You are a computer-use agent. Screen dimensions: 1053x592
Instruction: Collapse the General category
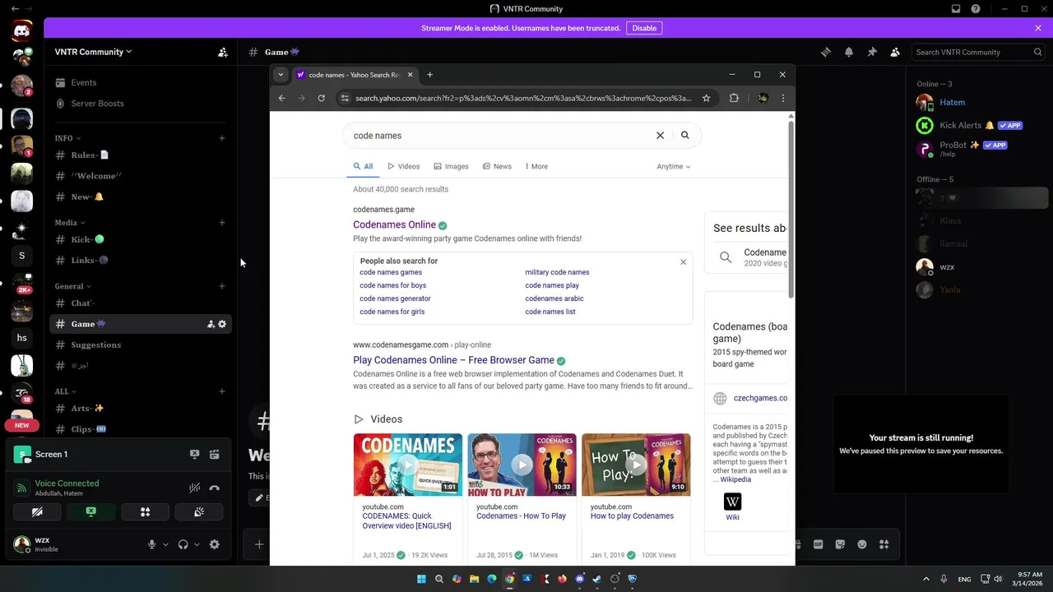click(72, 286)
